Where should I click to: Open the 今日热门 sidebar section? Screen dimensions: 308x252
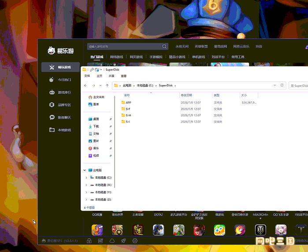coord(60,80)
